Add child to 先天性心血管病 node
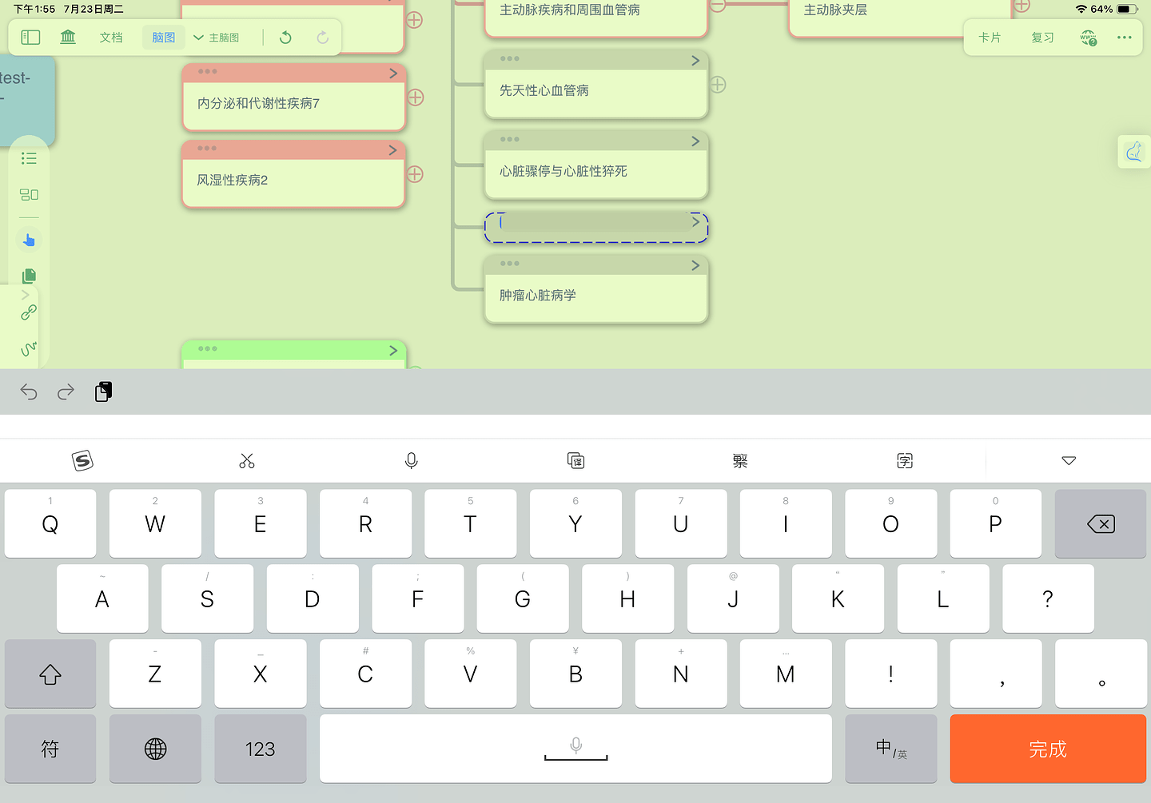The height and width of the screenshot is (803, 1151). 718,85
